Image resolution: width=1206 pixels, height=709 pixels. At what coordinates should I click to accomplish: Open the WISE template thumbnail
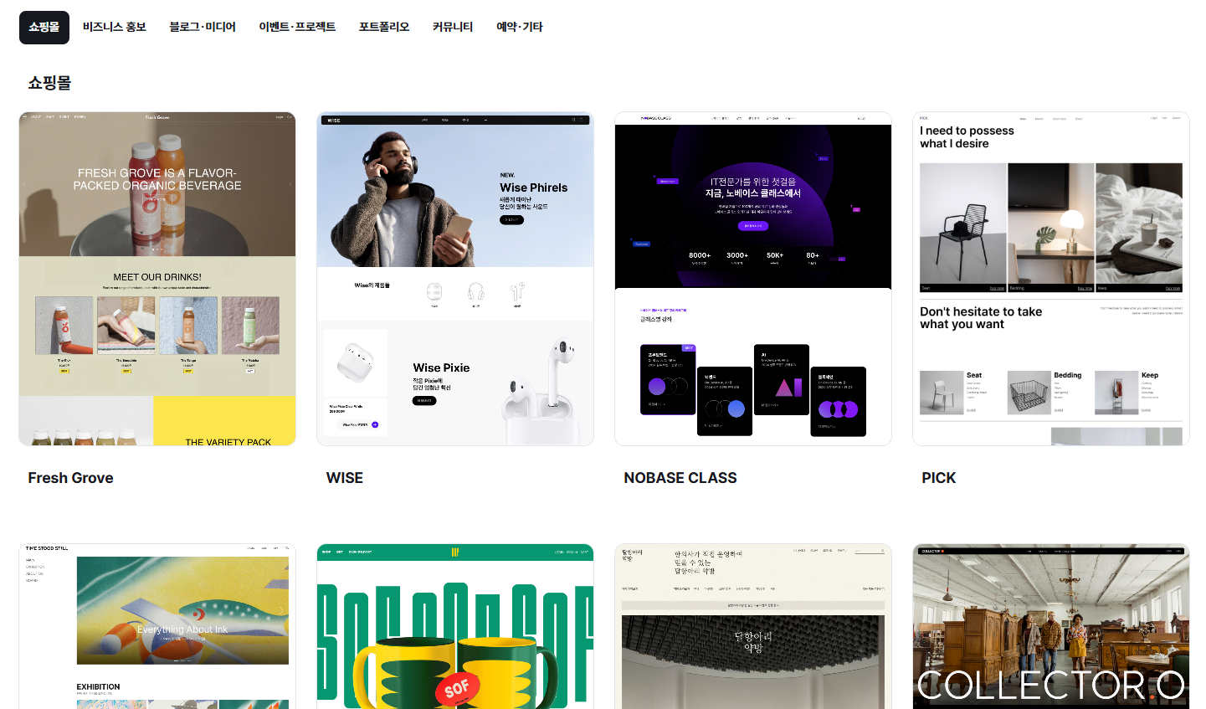(x=455, y=279)
